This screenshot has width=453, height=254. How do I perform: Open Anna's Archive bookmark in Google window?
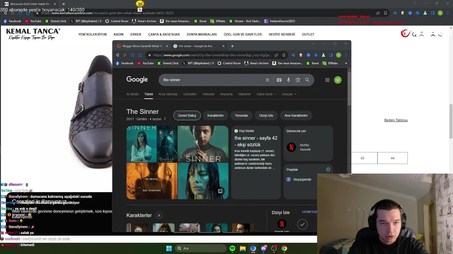point(256,64)
